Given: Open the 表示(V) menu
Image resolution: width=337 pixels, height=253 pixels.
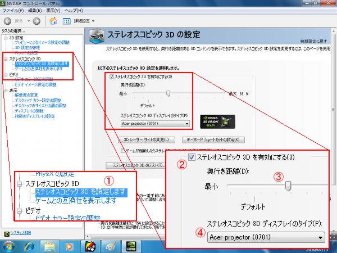Looking at the screenshot, I should (53, 10).
